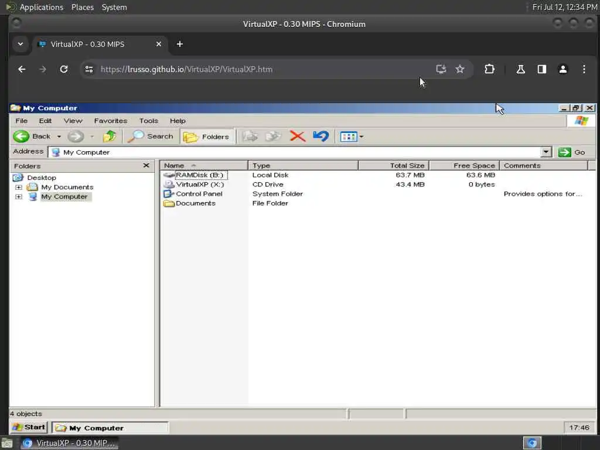Sort by the Type column header
The width and height of the screenshot is (600, 450).
[x=303, y=165]
